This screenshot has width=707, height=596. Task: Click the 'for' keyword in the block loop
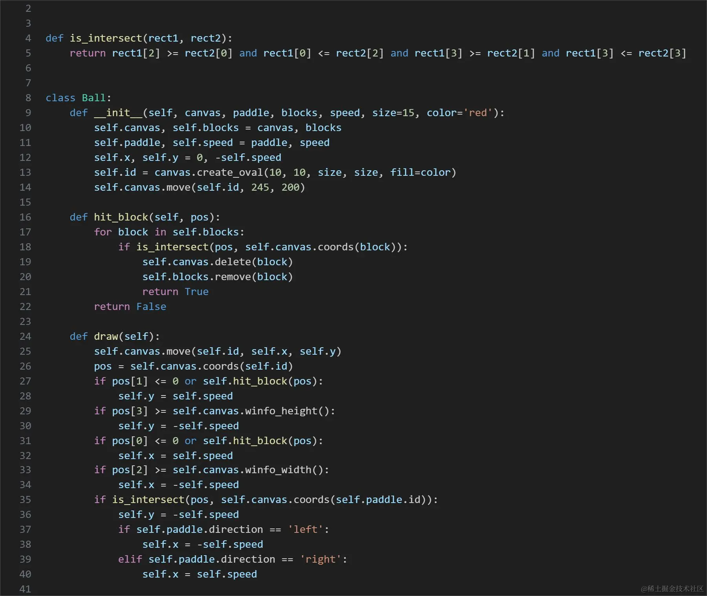click(103, 232)
